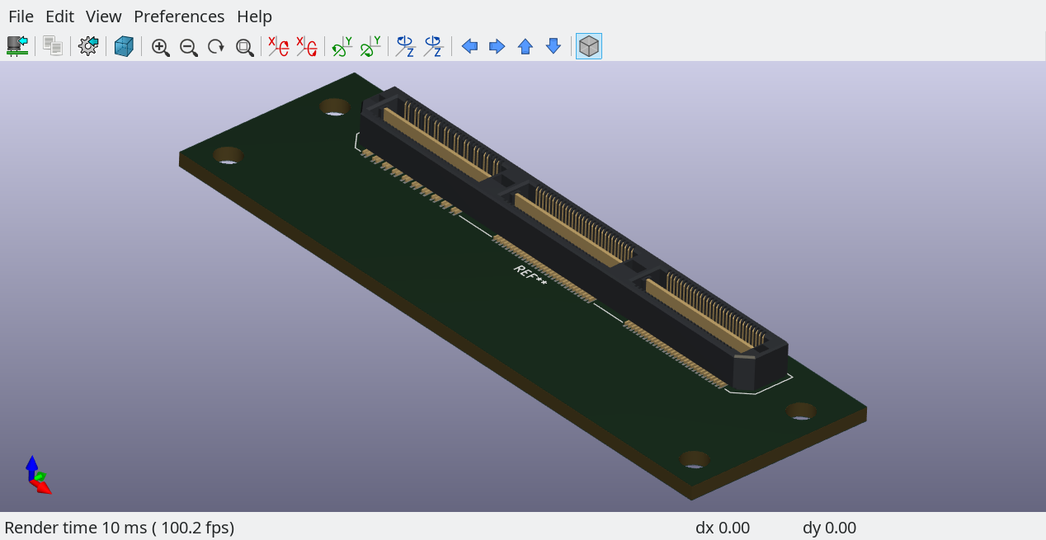Zoom to fit the board
The height and width of the screenshot is (540, 1046).
pyautogui.click(x=244, y=47)
